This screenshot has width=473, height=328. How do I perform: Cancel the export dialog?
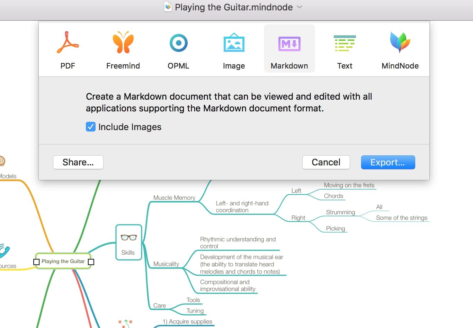[326, 162]
